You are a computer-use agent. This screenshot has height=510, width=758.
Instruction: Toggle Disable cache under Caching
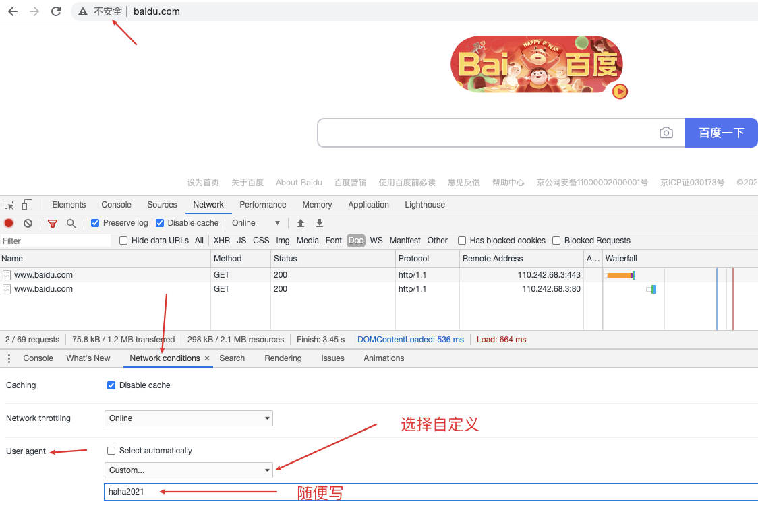click(111, 385)
